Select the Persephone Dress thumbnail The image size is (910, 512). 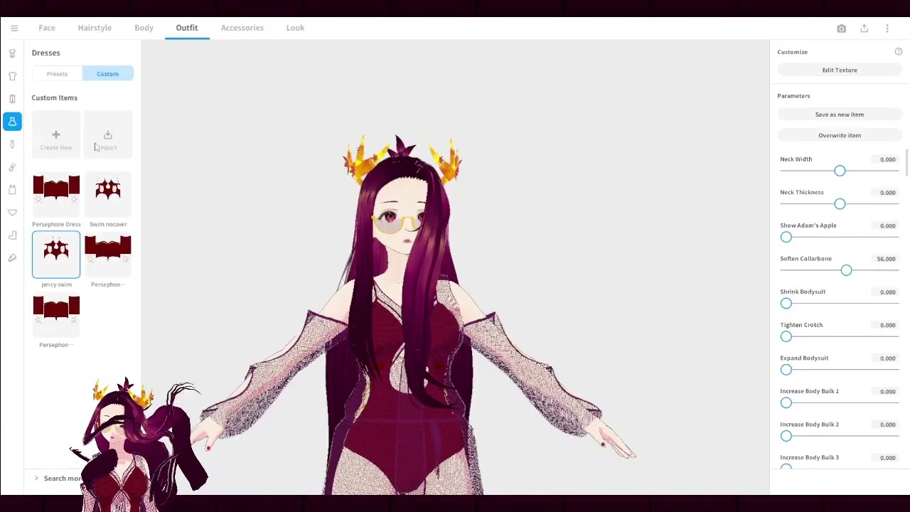[56, 195]
